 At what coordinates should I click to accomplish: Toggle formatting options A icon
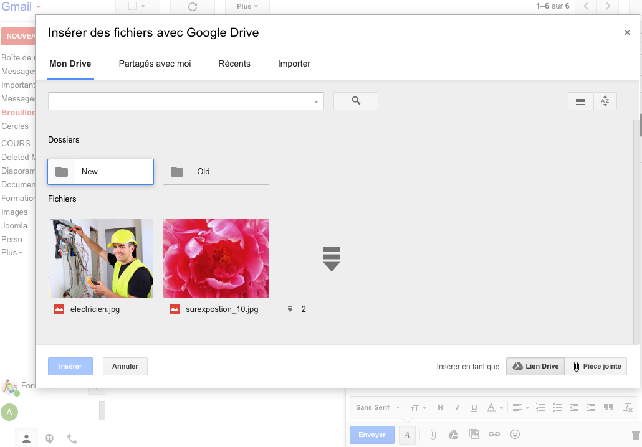pyautogui.click(x=407, y=435)
